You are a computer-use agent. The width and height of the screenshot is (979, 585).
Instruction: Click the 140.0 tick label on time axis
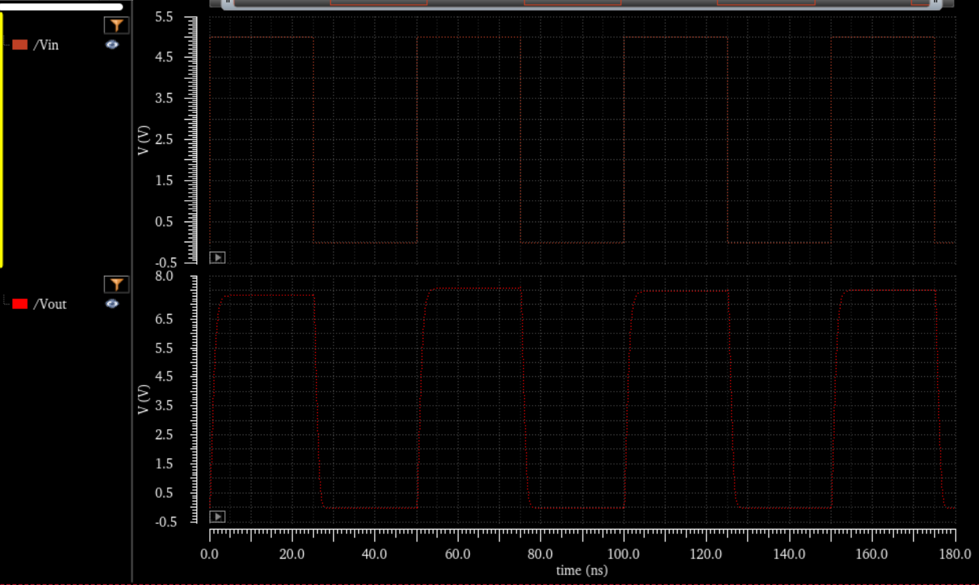tap(789, 554)
